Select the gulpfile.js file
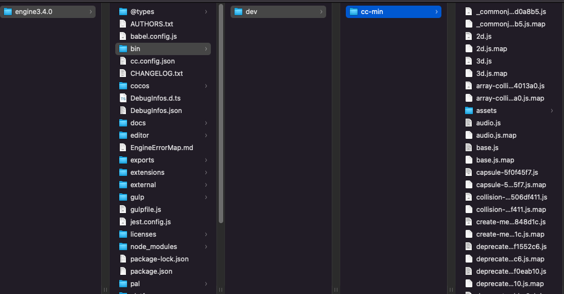This screenshot has height=294, width=564. coord(146,209)
